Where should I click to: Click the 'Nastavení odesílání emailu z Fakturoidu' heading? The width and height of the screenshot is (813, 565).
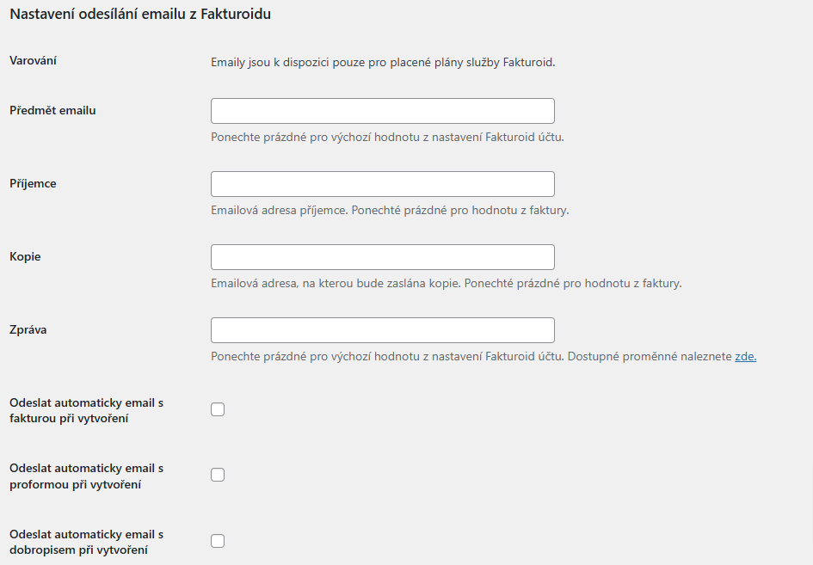[x=140, y=14]
